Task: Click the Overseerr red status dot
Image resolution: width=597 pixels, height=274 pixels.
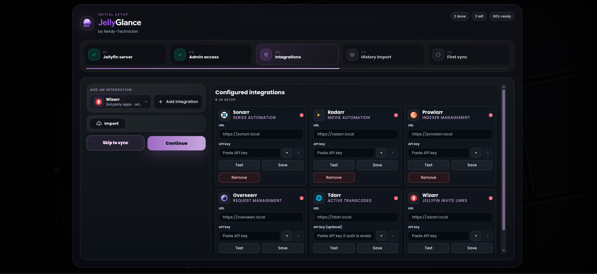Action: click(x=302, y=198)
